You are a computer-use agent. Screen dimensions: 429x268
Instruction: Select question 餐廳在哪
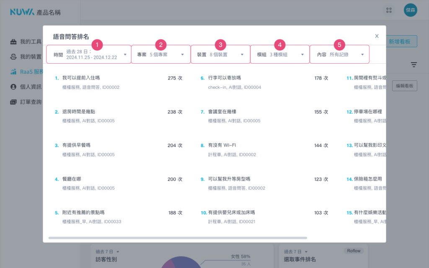[x=72, y=179]
